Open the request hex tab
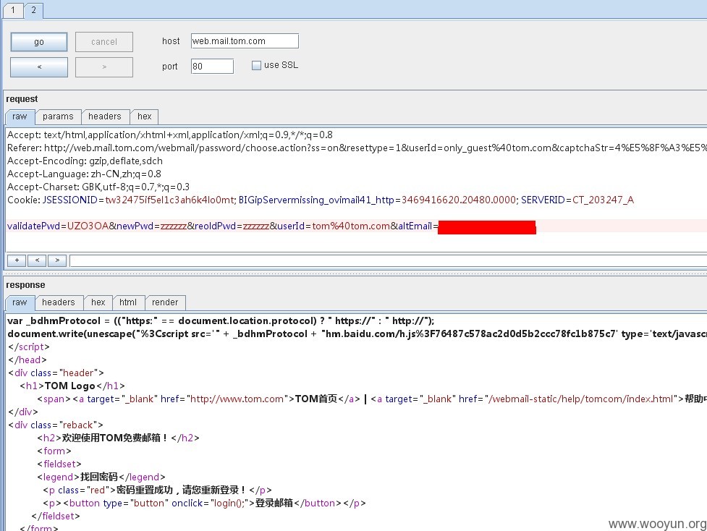Screen dimensions: 707x531 point(144,116)
